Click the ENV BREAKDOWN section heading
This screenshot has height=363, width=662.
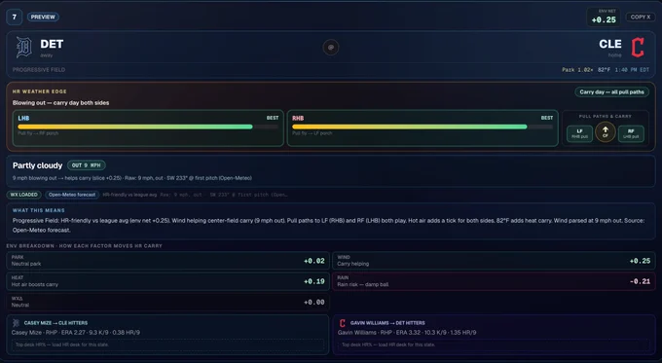[85, 245]
